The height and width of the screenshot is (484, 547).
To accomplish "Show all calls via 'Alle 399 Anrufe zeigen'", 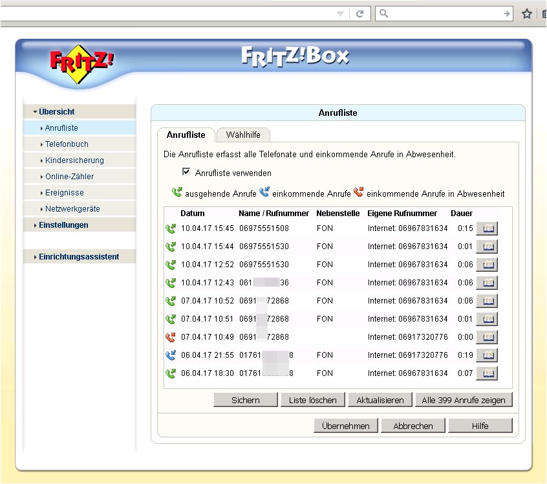I will [x=464, y=400].
